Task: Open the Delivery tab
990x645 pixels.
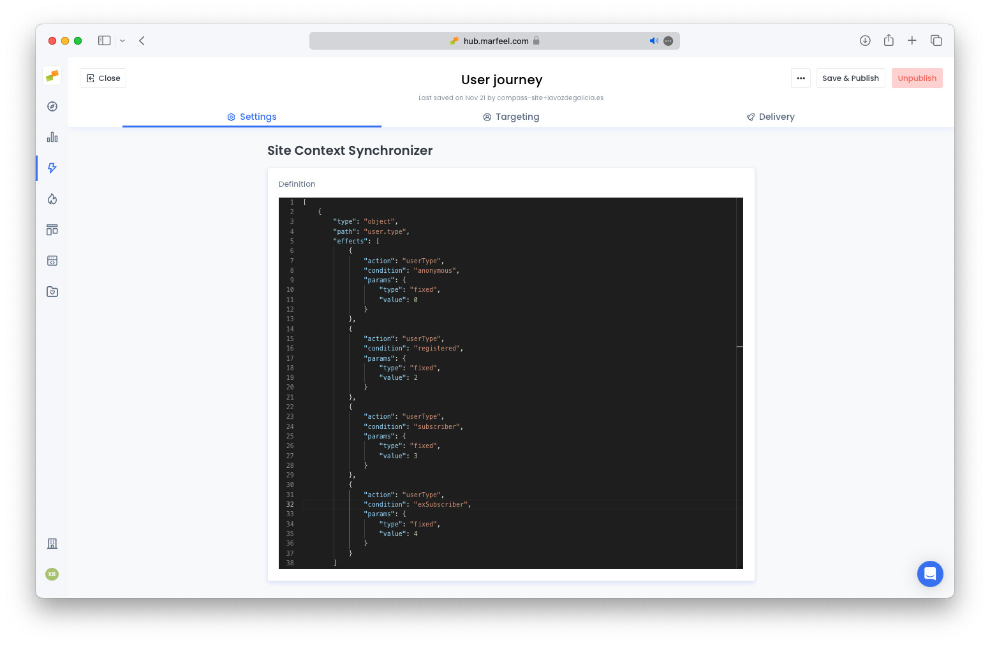Action: [770, 117]
